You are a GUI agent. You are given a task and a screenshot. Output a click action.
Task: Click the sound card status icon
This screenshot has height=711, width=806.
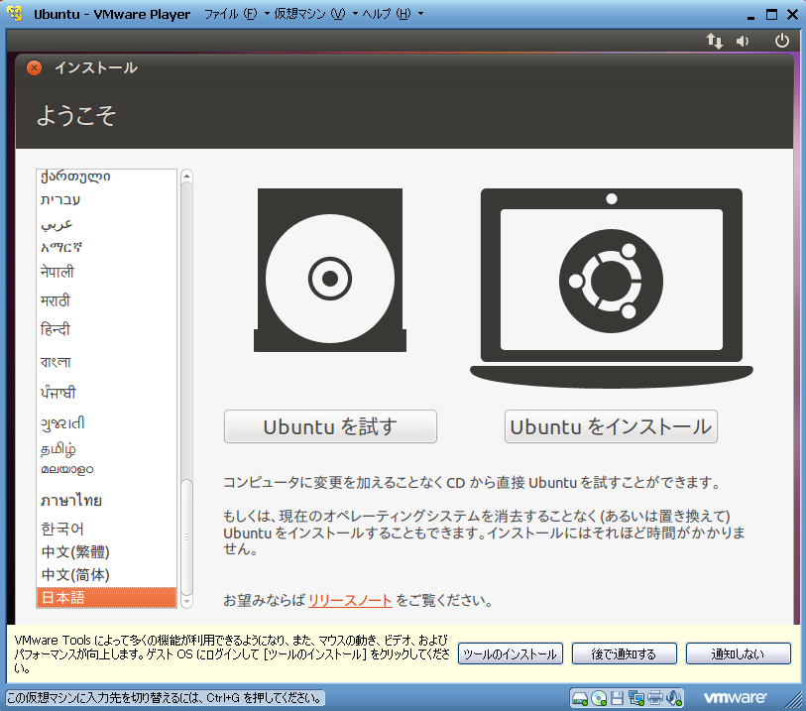click(x=674, y=698)
